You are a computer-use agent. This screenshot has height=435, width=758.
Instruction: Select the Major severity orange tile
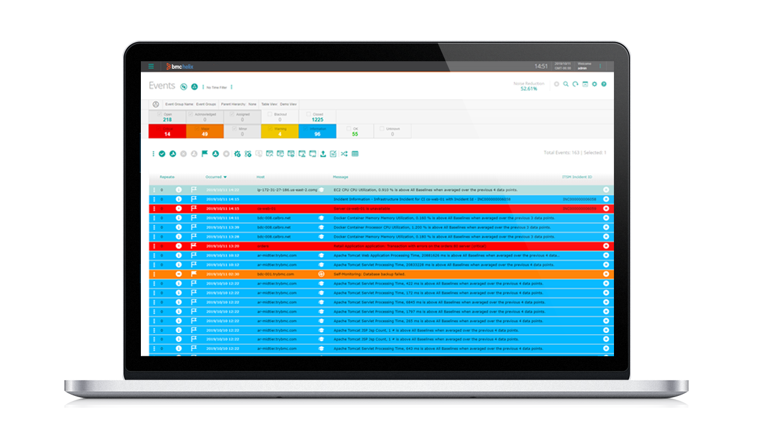tap(205, 131)
